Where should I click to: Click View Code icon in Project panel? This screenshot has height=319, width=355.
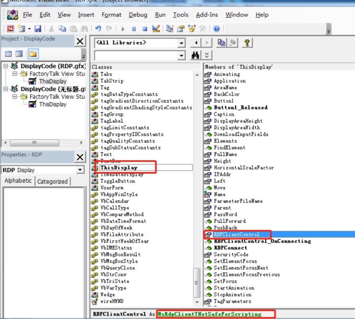pos(8,54)
